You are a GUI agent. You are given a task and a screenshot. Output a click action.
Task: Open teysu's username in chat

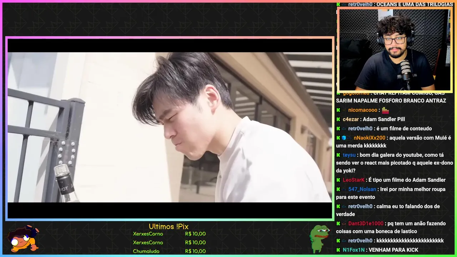pyautogui.click(x=349, y=155)
